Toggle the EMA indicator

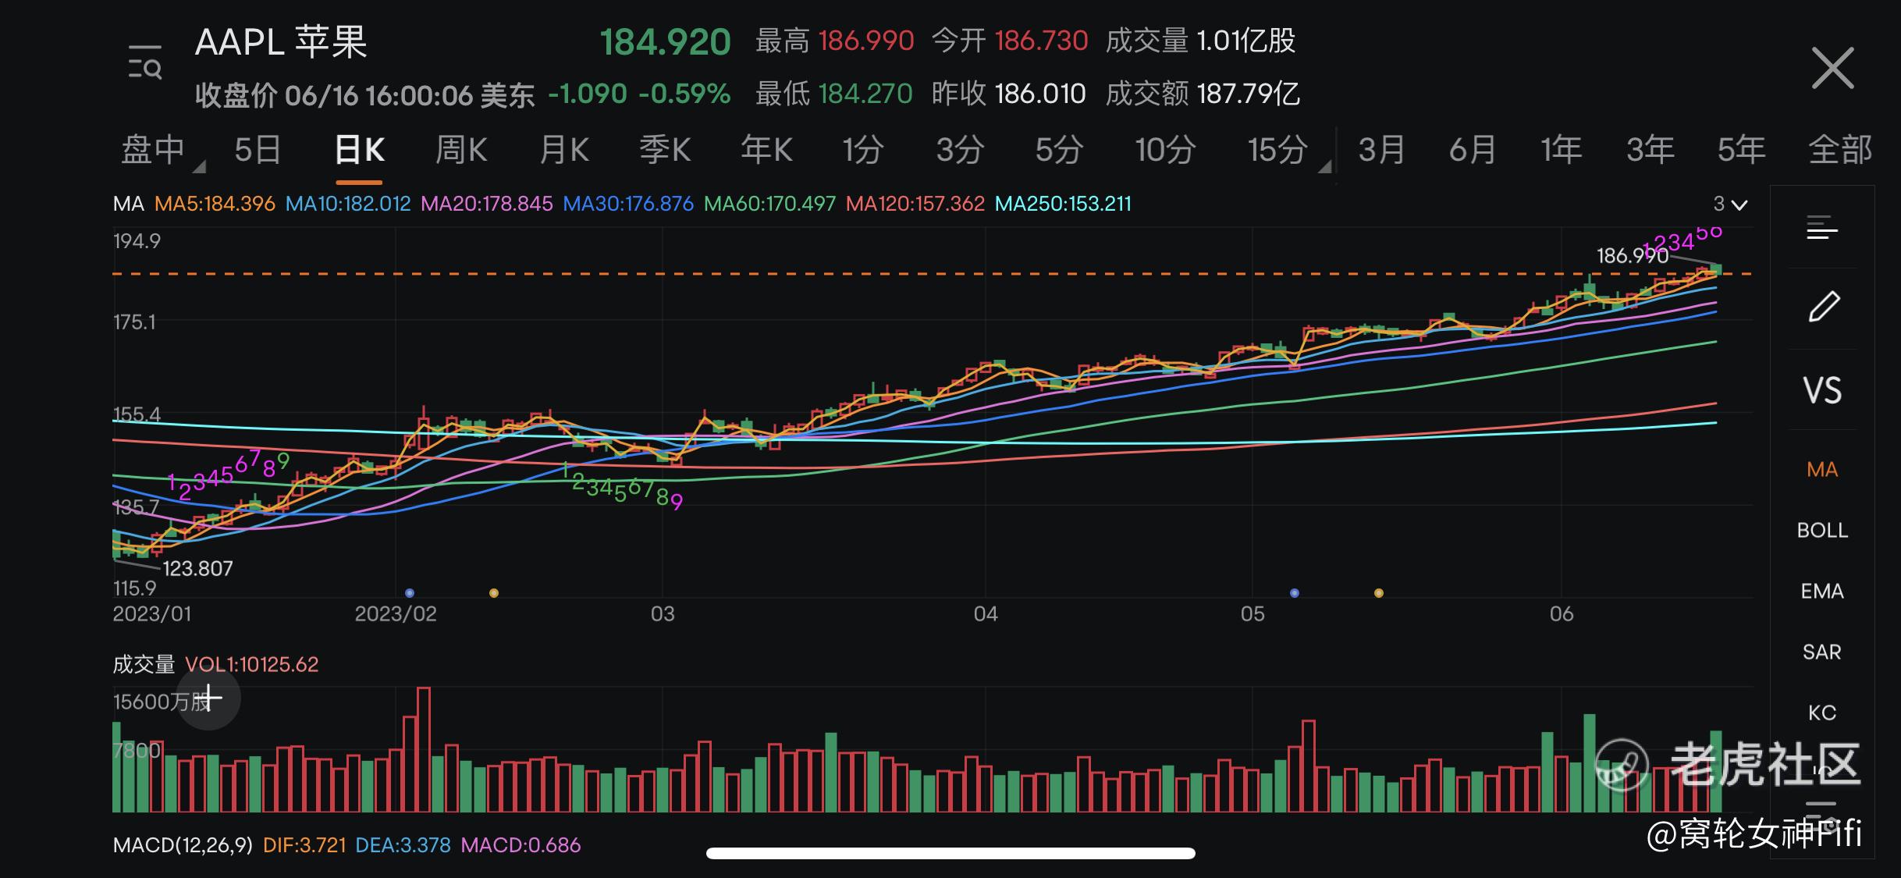1822,592
